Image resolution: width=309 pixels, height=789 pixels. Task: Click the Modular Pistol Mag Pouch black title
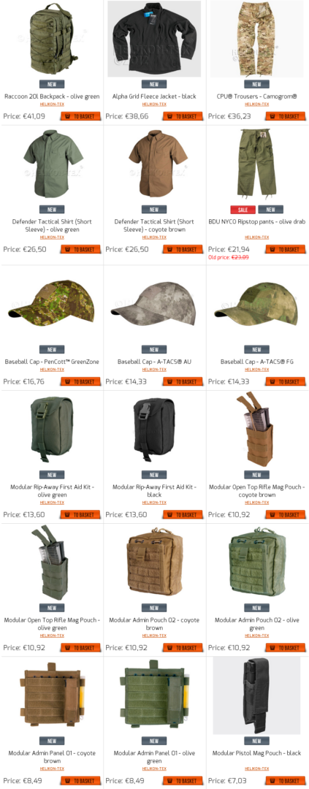click(256, 752)
